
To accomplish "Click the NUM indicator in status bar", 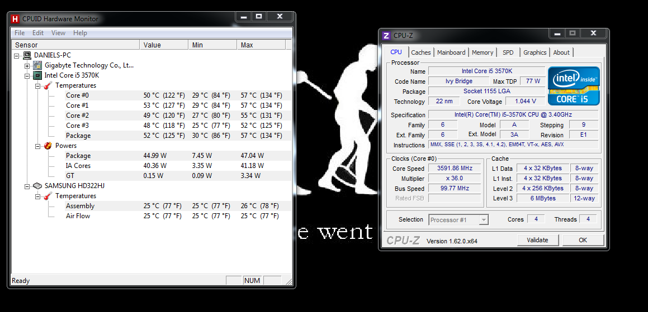I will pyautogui.click(x=252, y=281).
